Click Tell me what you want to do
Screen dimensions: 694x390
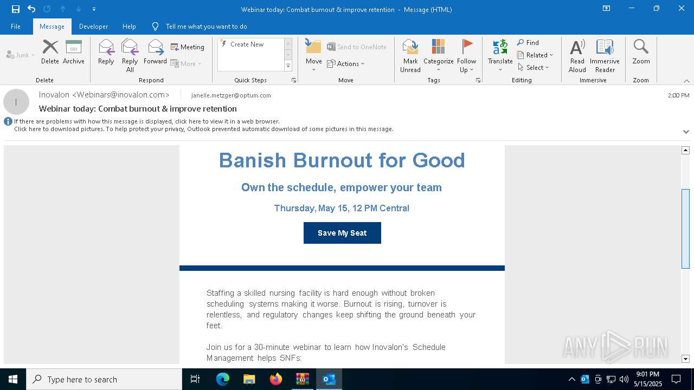pos(206,27)
